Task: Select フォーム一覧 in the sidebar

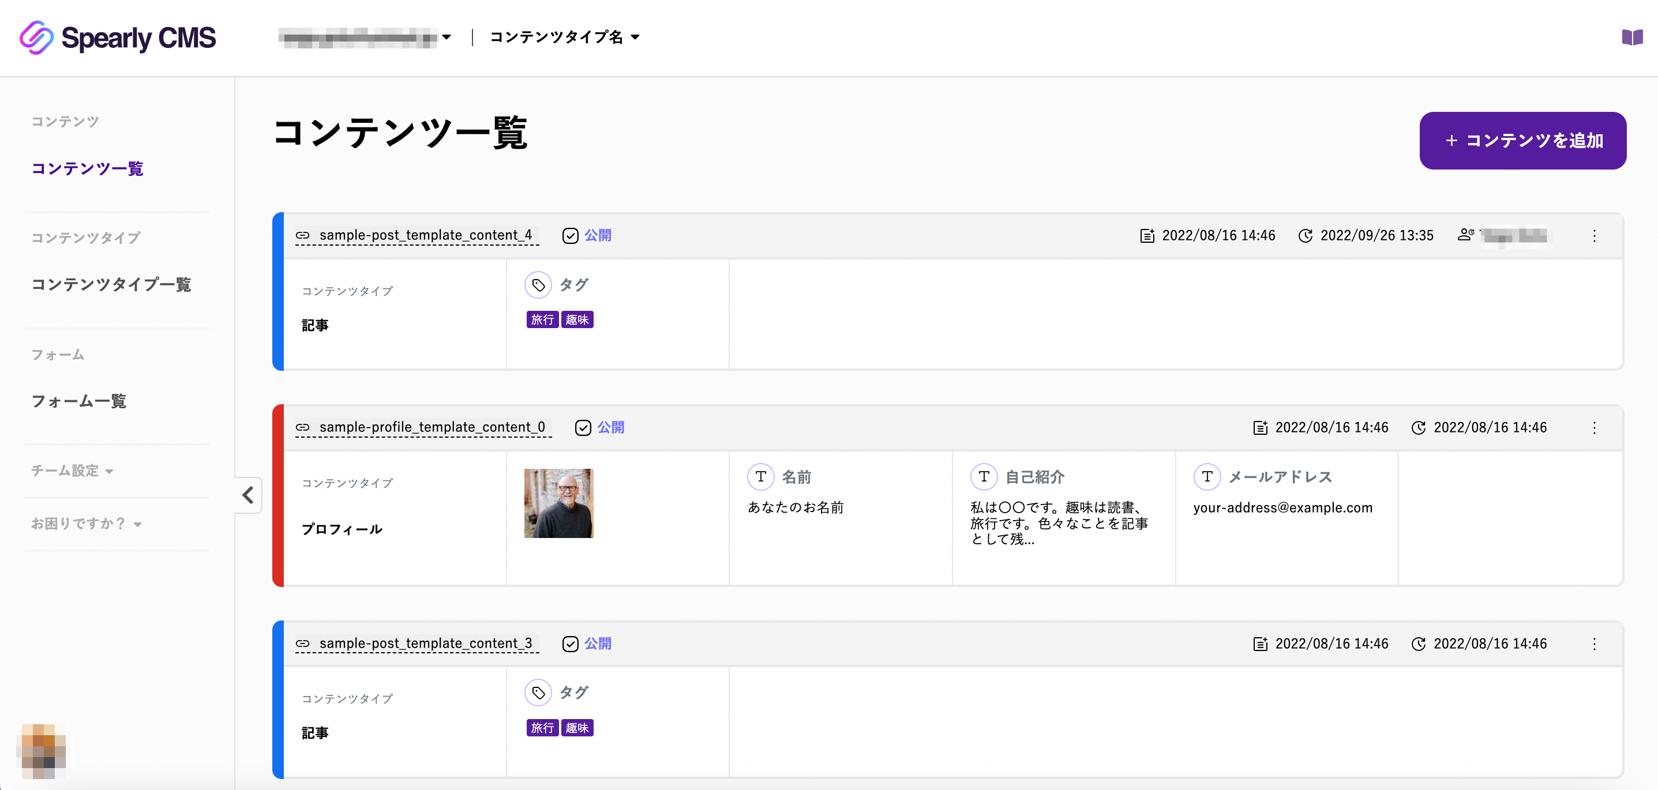Action: (x=78, y=401)
